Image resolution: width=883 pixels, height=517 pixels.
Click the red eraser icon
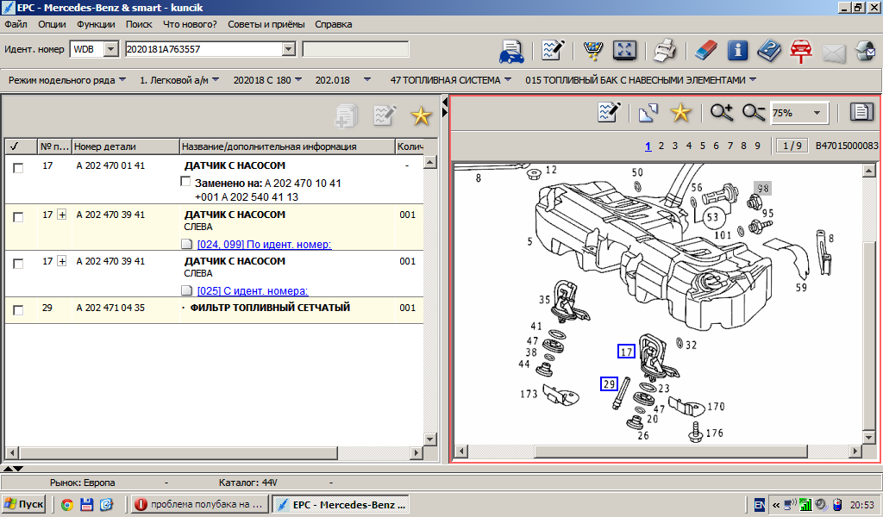pos(705,52)
